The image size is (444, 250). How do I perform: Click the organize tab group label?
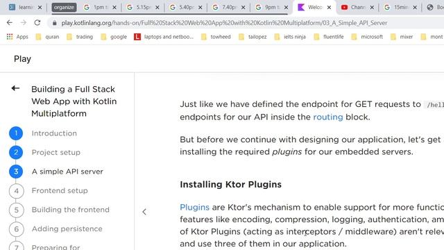click(x=64, y=8)
